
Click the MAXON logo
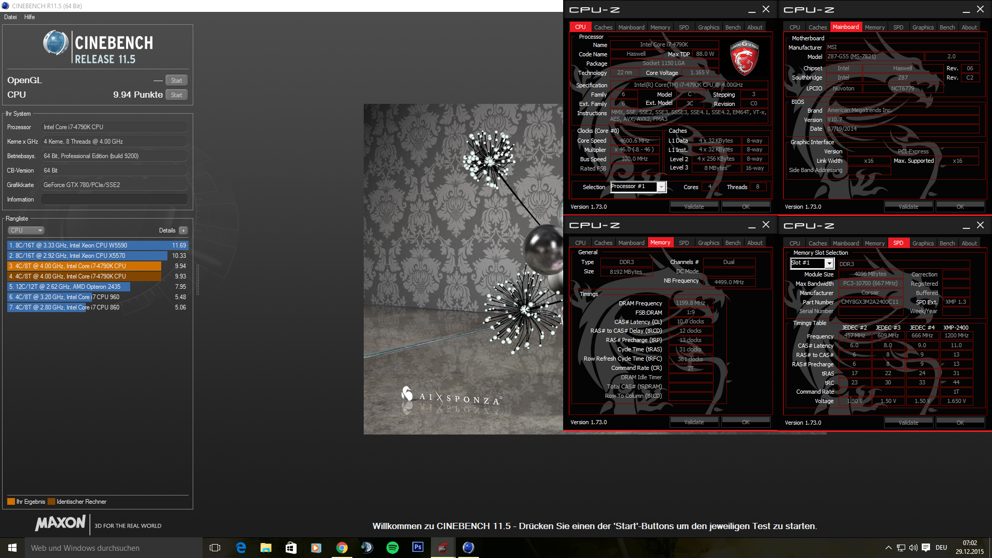pyautogui.click(x=60, y=523)
